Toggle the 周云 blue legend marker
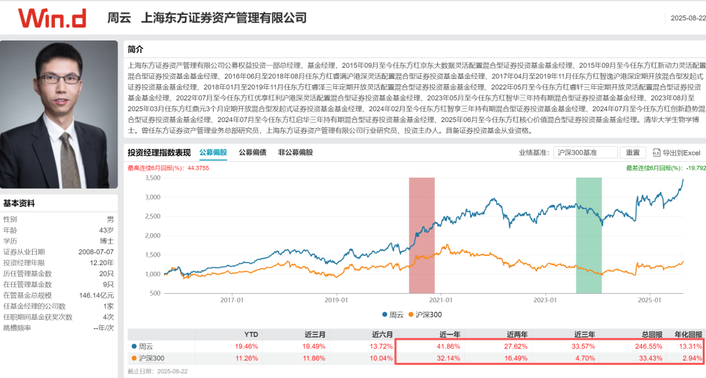 (384, 315)
